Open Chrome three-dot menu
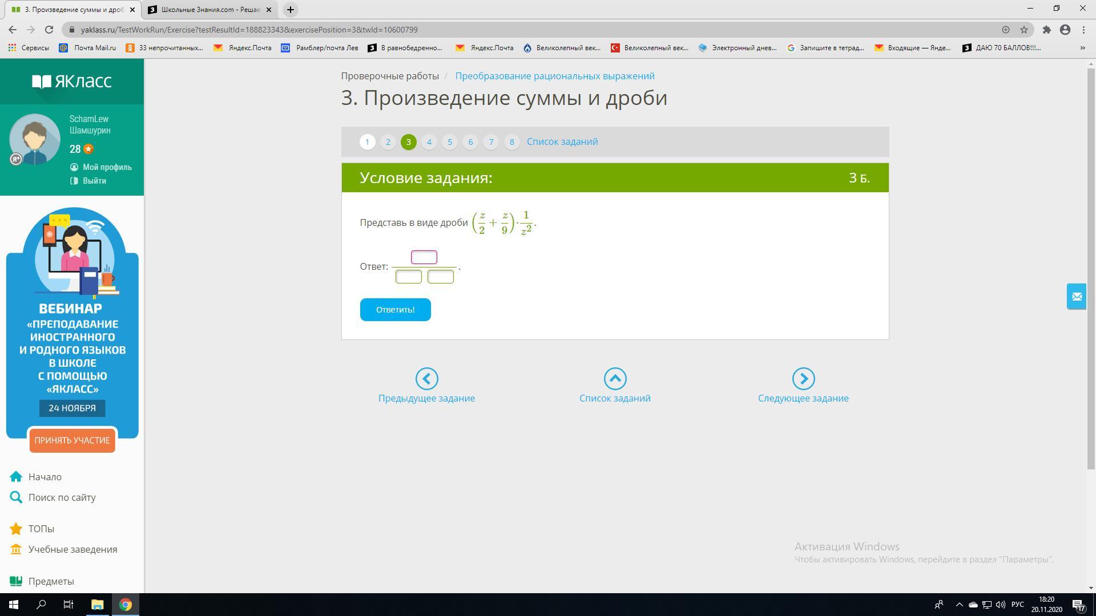This screenshot has width=1096, height=616. (1083, 30)
